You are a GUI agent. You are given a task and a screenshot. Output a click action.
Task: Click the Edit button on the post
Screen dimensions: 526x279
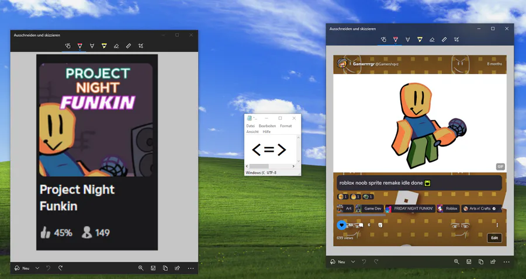pyautogui.click(x=494, y=238)
